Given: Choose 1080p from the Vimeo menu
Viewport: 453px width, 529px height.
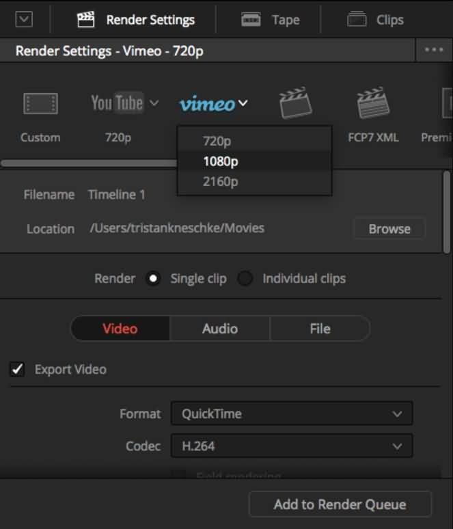Looking at the screenshot, I should click(220, 162).
